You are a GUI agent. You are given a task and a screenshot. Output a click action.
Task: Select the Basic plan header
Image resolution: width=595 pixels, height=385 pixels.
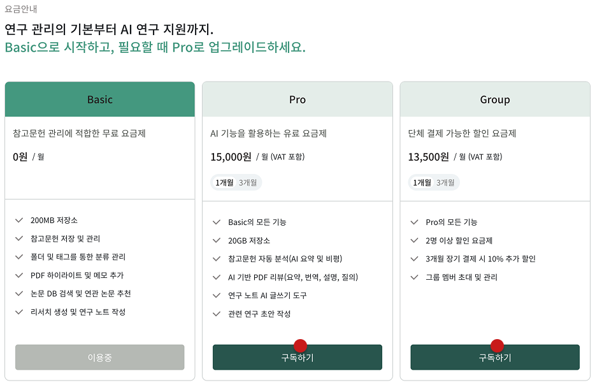coord(99,99)
